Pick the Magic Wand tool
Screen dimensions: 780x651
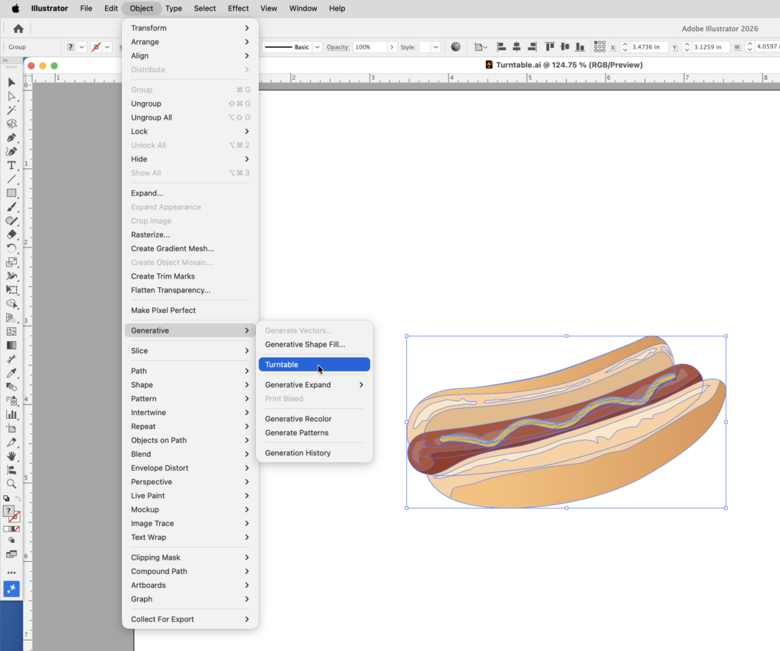pos(11,110)
